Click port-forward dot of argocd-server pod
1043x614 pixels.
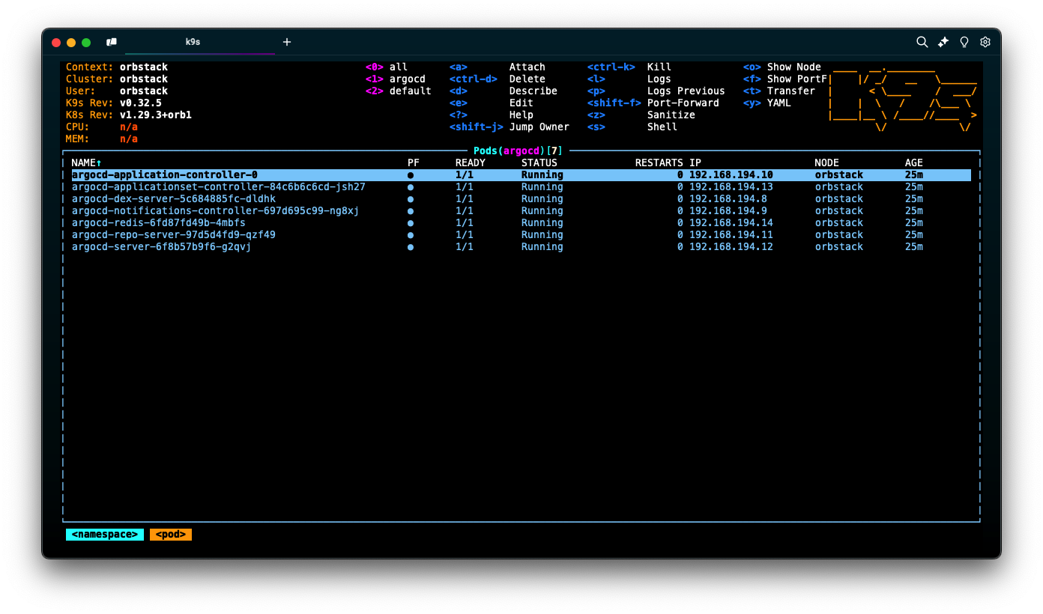tap(411, 246)
